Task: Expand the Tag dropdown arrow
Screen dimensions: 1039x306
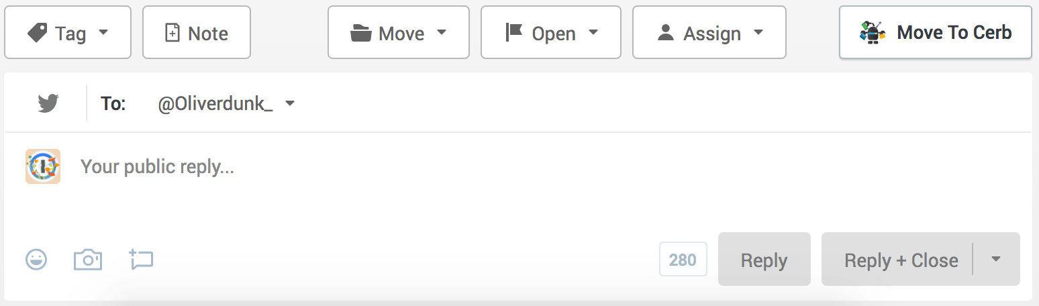Action: 103,32
